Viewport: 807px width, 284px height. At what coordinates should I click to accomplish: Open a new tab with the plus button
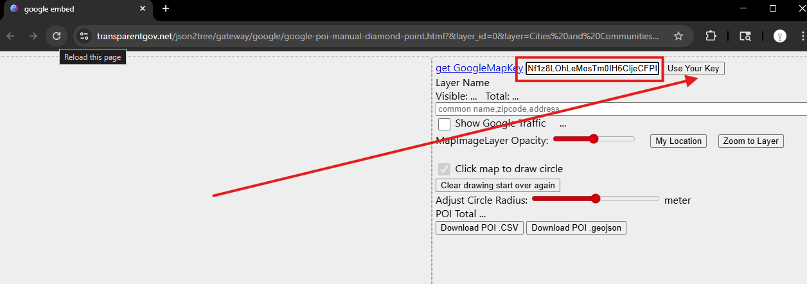coord(166,8)
